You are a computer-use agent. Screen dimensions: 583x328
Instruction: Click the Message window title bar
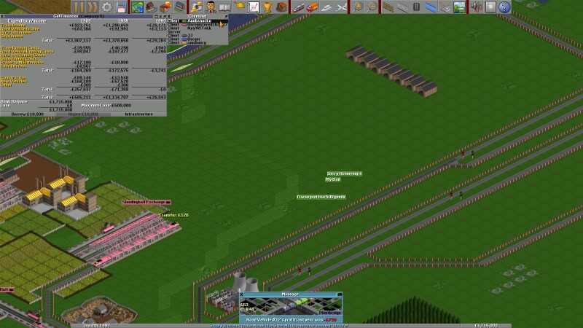click(x=290, y=294)
